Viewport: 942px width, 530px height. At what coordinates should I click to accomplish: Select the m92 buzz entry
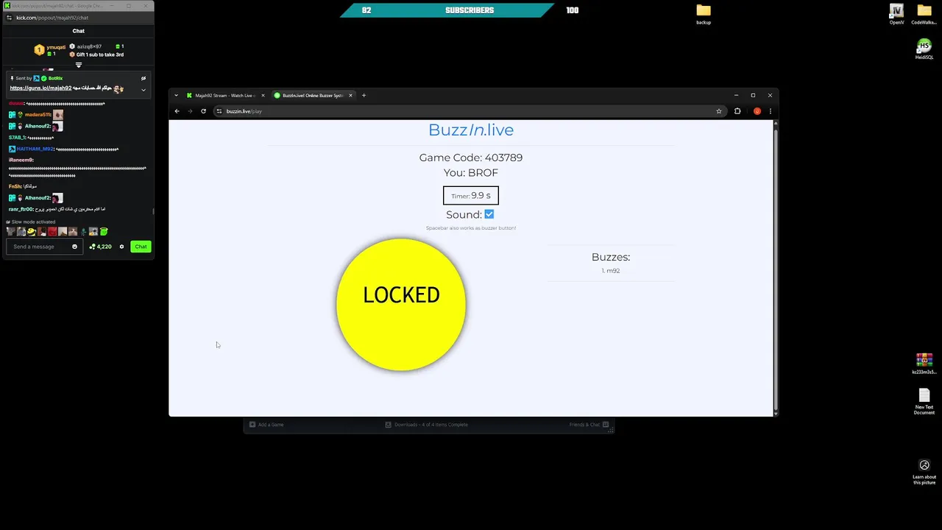pos(611,271)
